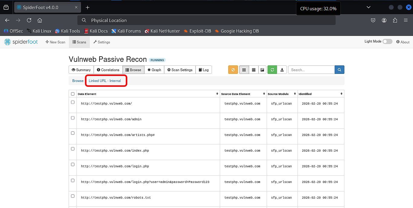Toggle the Light Mode switch
This screenshot has height=208, width=413.
387,42
